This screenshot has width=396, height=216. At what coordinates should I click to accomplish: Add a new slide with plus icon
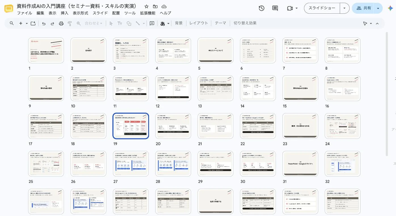tap(20, 23)
